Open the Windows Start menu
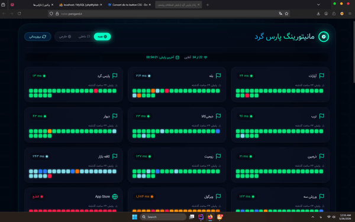 135,217
